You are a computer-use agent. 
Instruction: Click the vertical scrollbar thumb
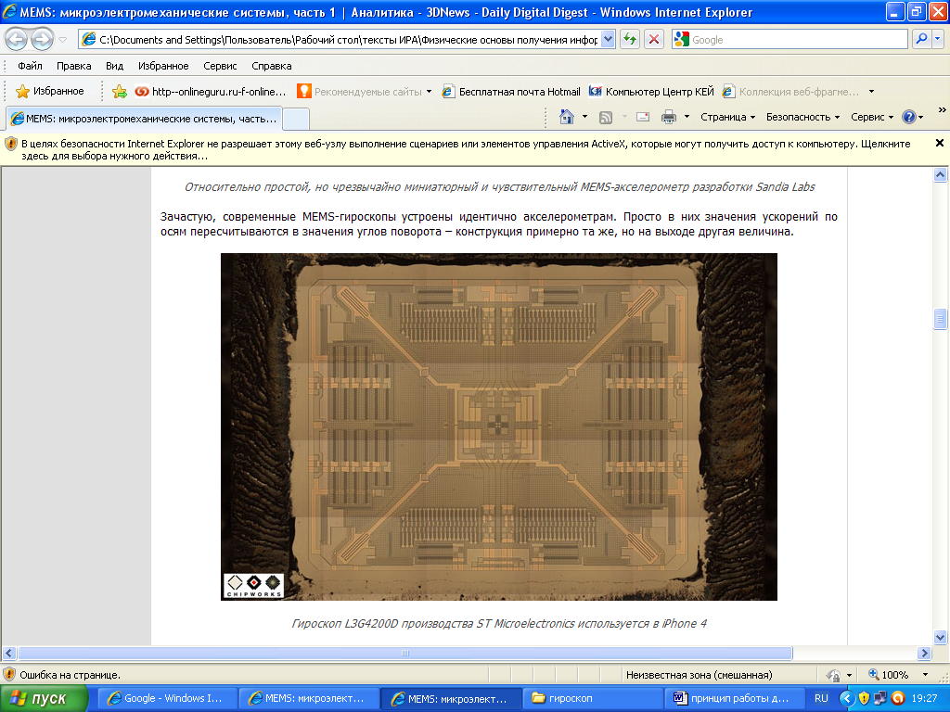click(941, 319)
